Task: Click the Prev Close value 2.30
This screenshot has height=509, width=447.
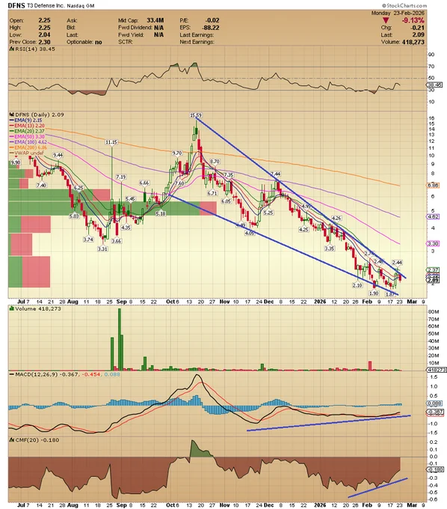Action: pos(44,42)
